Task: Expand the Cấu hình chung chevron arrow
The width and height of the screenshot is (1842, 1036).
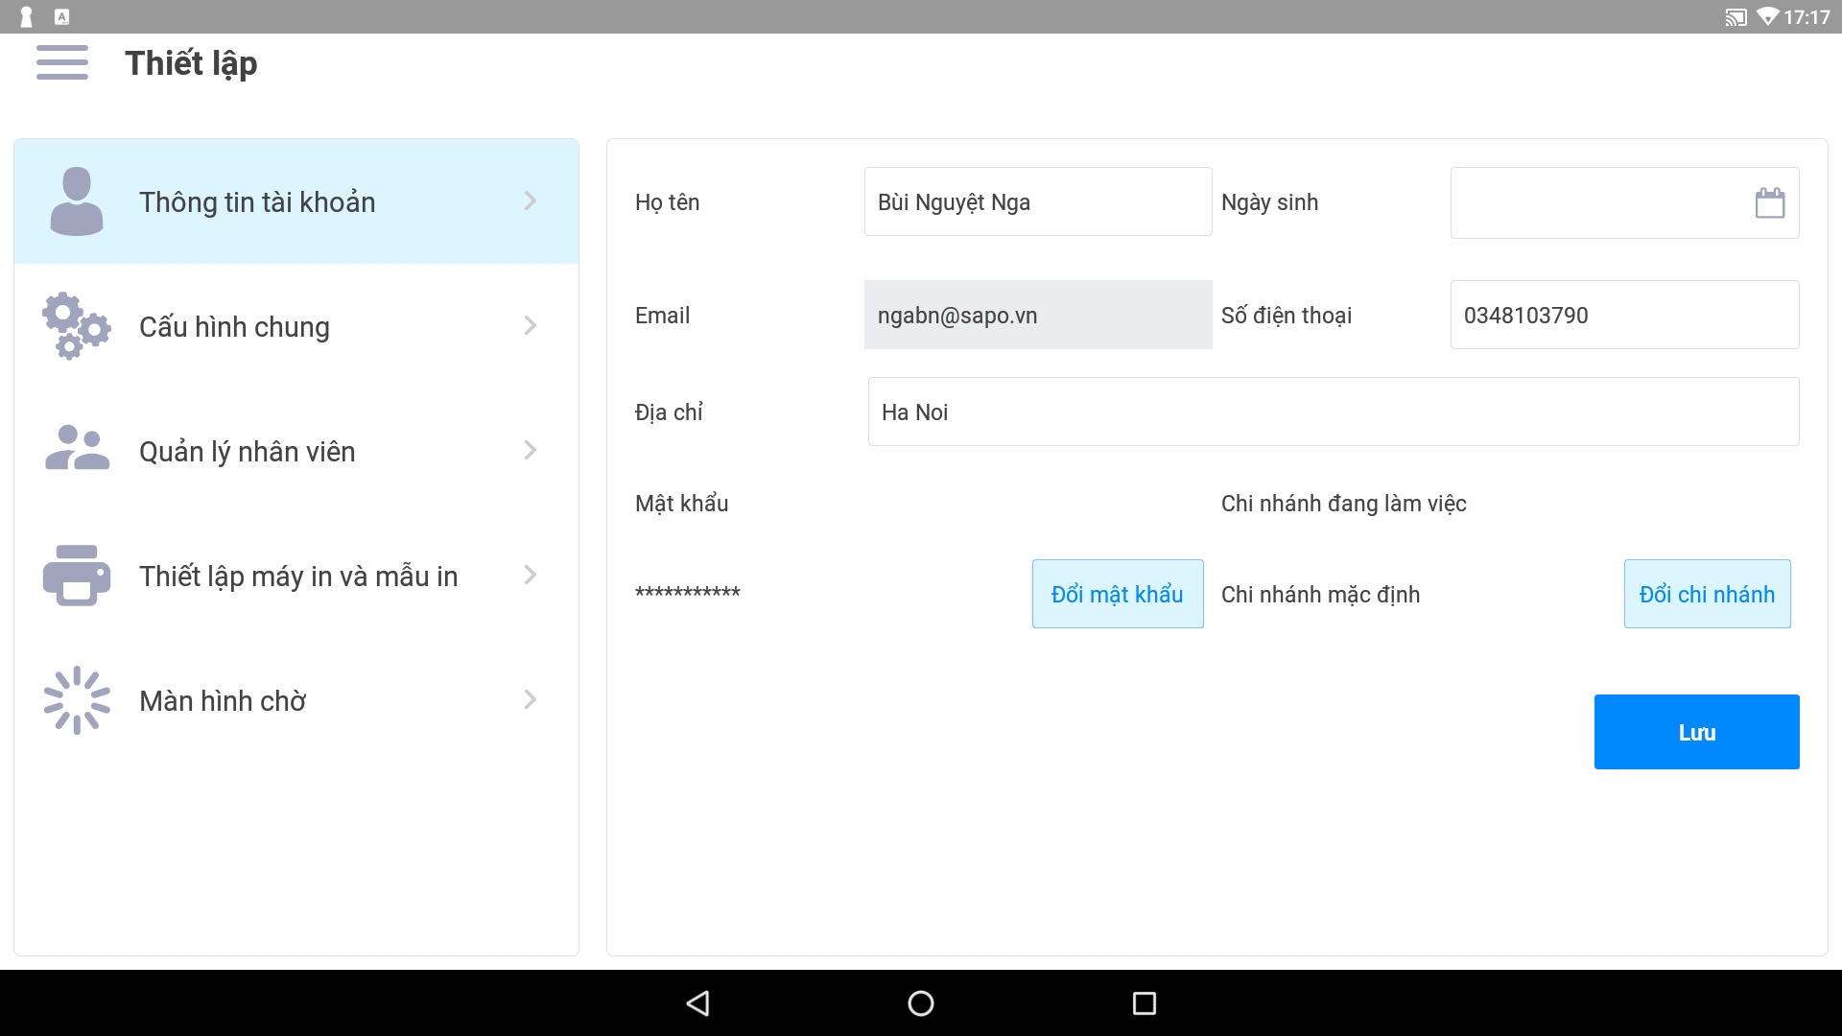Action: (531, 325)
